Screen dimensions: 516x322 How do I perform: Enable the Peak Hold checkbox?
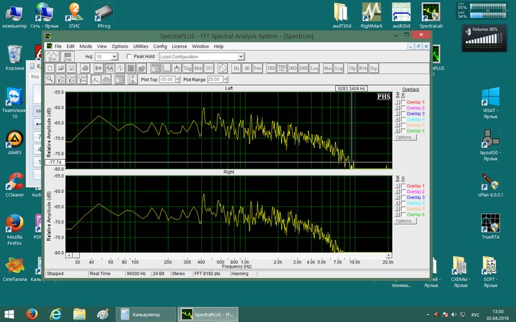point(129,57)
